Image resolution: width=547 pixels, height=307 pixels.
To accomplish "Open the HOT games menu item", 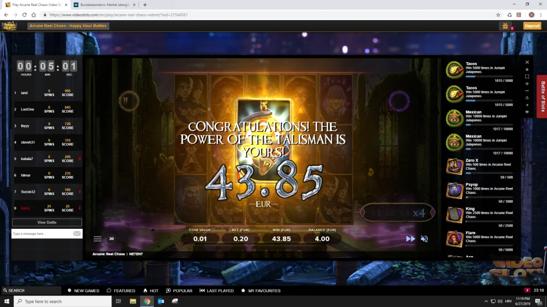I will point(151,291).
